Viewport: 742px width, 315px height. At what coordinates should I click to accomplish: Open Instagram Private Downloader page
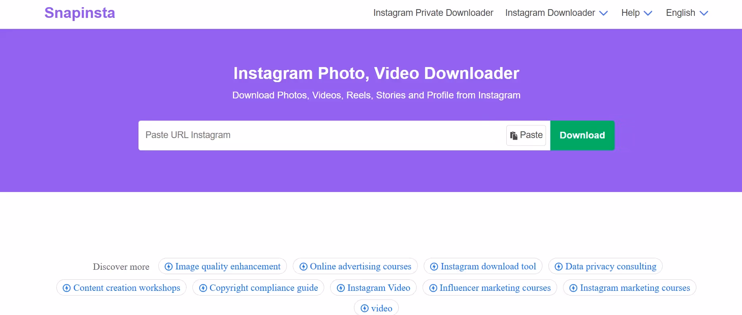click(x=433, y=13)
